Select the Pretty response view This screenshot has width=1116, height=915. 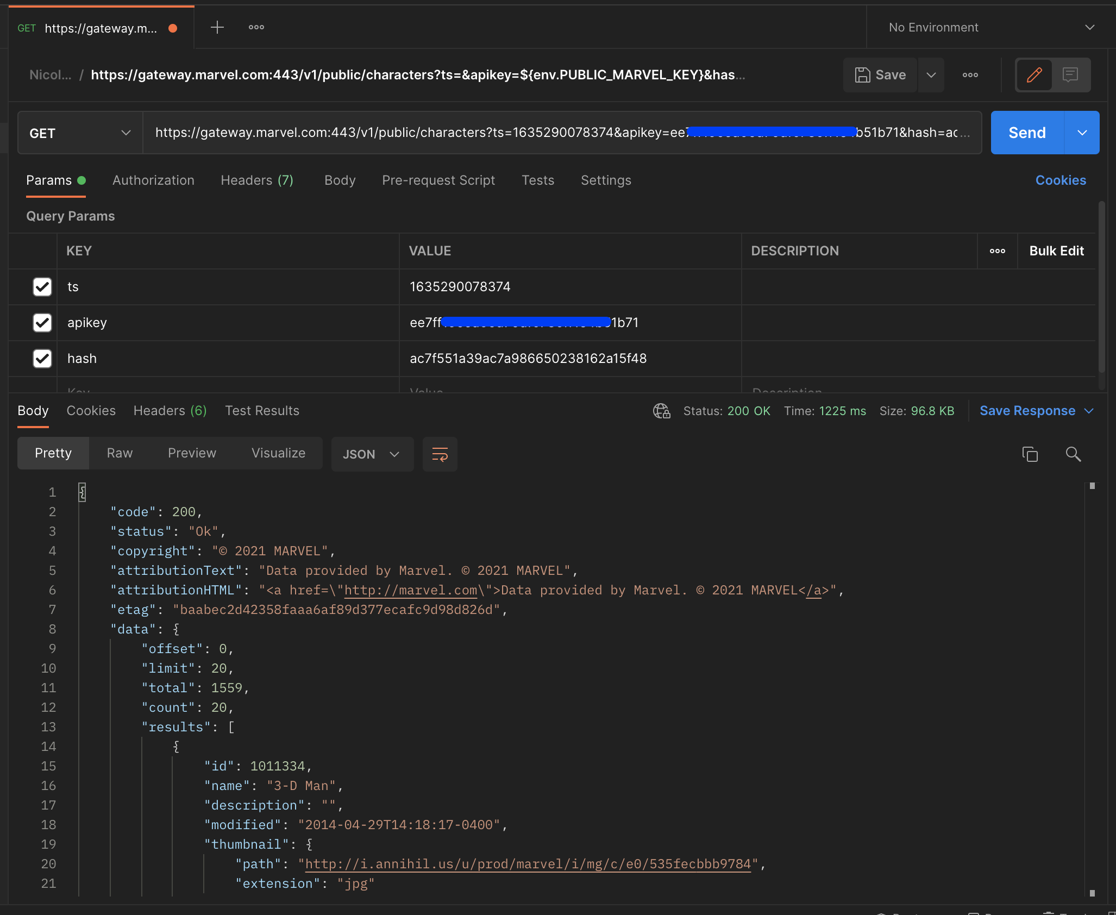tap(53, 453)
